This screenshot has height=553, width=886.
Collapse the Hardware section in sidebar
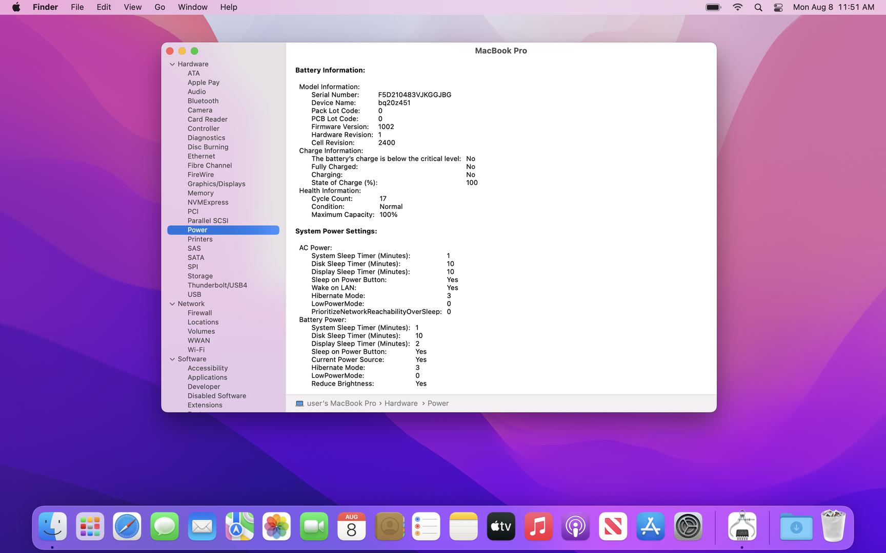(172, 64)
